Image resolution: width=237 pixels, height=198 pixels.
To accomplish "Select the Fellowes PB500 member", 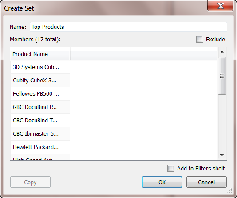I will [40, 93].
